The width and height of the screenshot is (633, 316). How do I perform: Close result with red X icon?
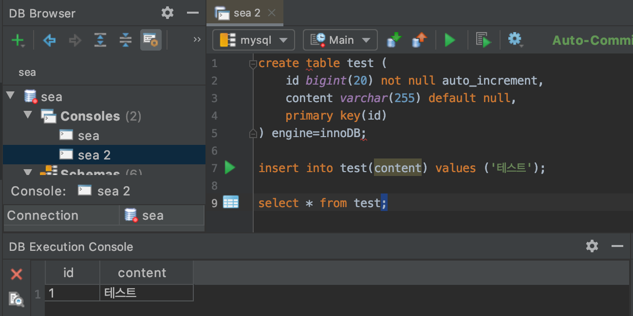(x=17, y=275)
